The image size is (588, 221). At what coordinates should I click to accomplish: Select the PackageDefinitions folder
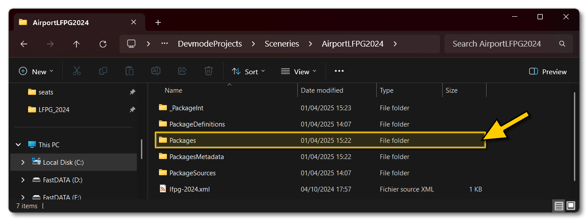(x=320, y=124)
